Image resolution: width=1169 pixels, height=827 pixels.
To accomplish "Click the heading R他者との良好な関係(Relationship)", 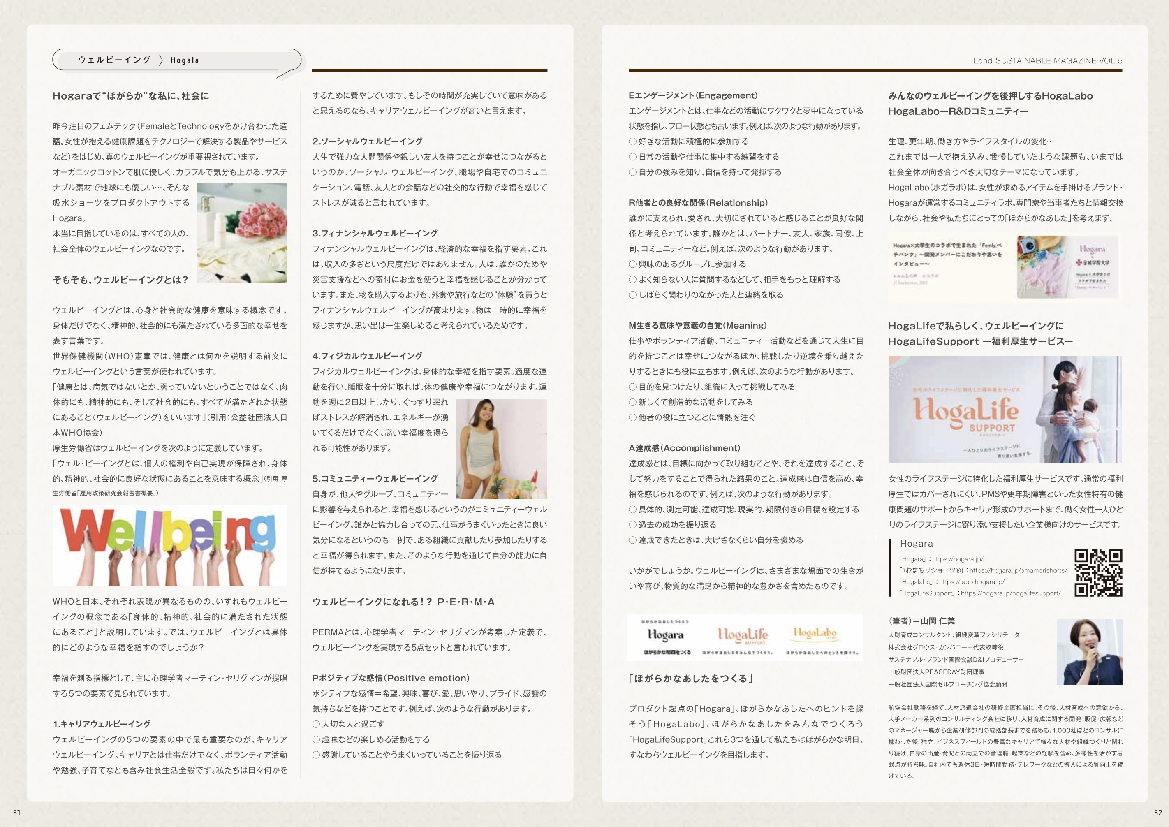I will (x=698, y=203).
